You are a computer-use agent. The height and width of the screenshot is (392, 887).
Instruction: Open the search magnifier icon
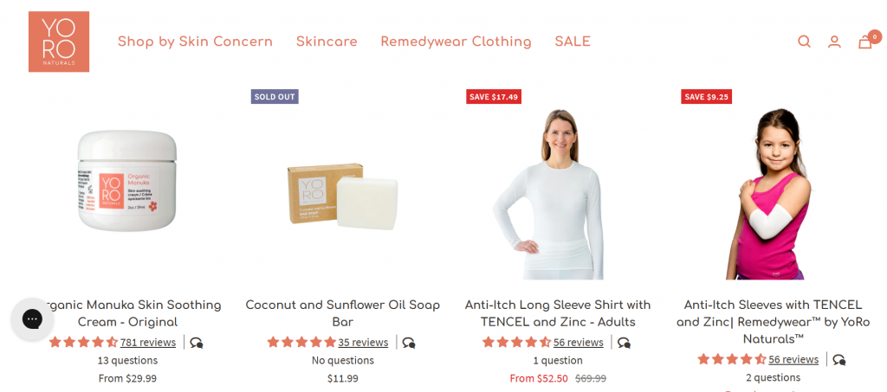[x=804, y=42]
